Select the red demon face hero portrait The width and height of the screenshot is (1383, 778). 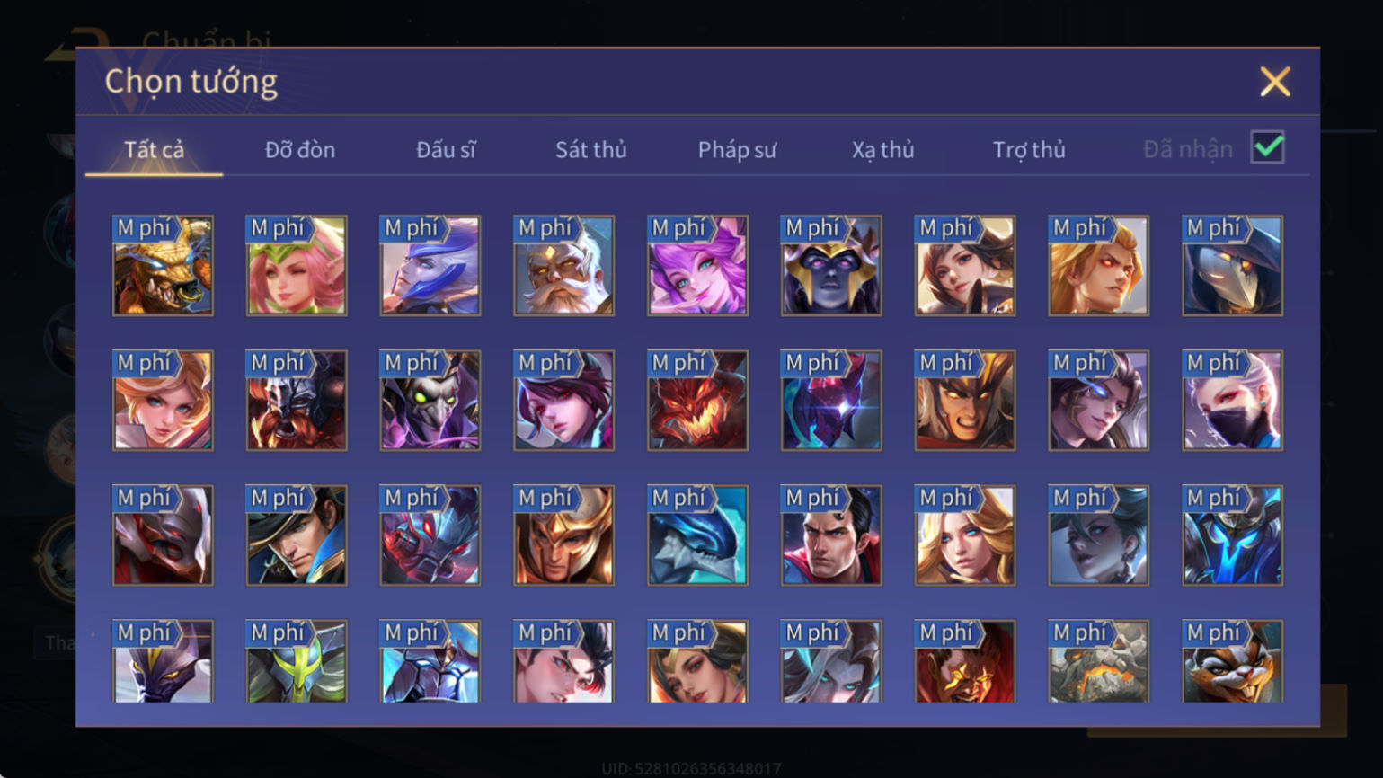697,400
